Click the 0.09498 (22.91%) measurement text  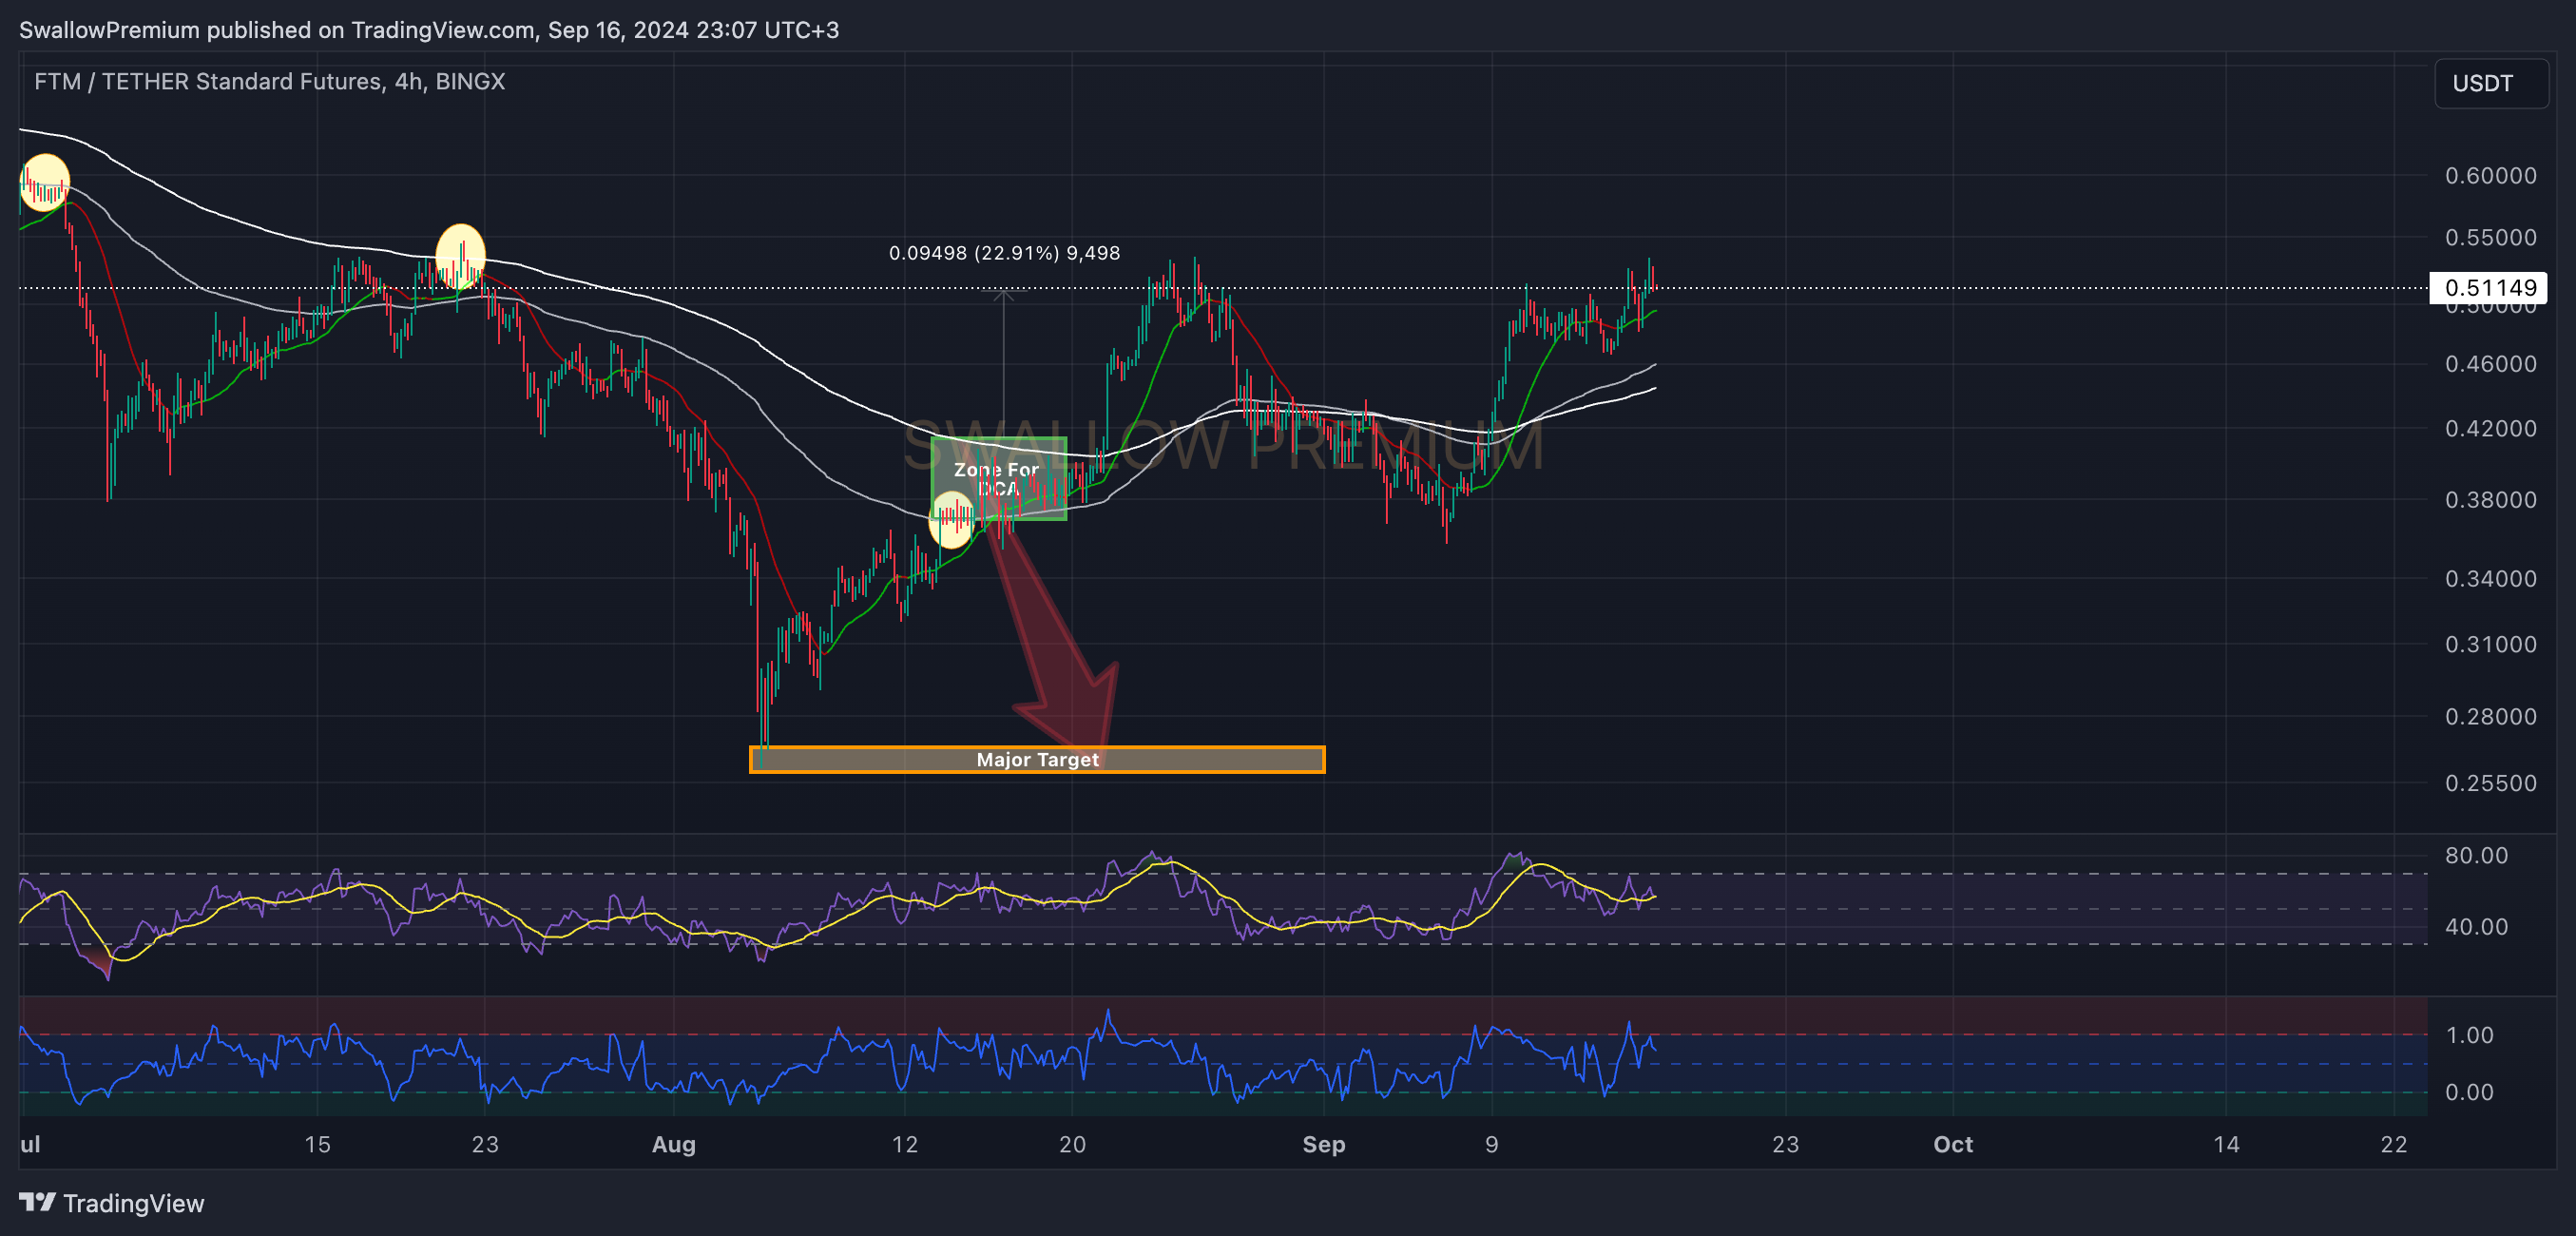point(1004,253)
